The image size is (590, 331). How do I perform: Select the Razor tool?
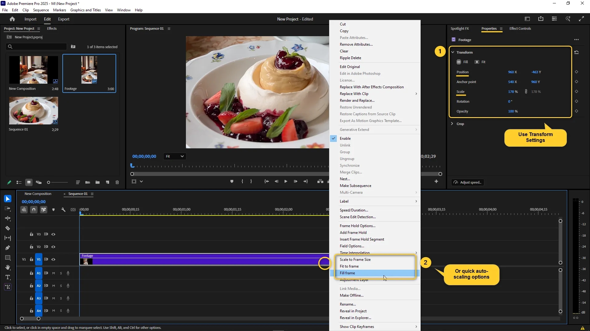8,228
